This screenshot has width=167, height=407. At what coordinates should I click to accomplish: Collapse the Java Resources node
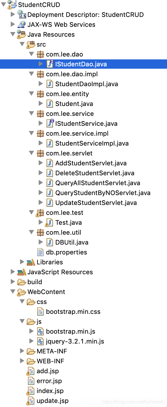coord(13,34)
